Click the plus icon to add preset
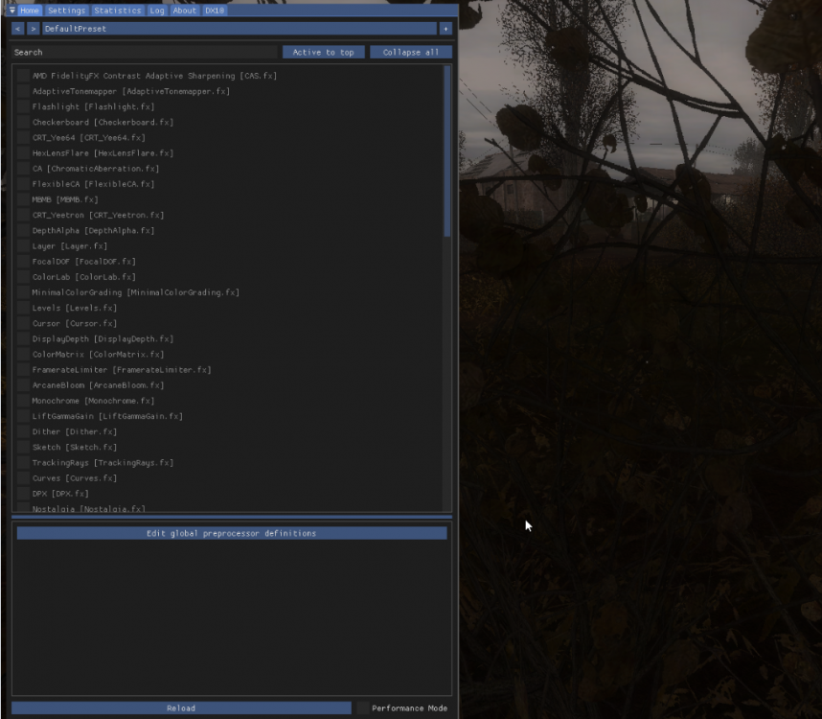Screen dimensions: 822x719 point(445,29)
